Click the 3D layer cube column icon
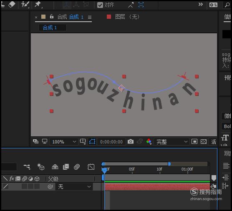Image resolution: width=232 pixels, height=211 pixels. (37, 179)
